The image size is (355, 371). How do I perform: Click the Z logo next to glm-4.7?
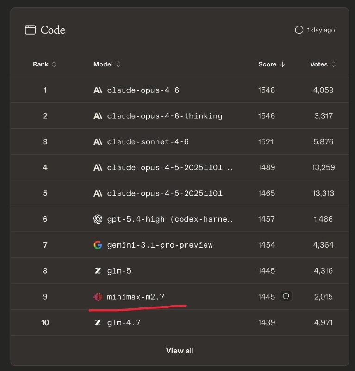[x=98, y=322]
